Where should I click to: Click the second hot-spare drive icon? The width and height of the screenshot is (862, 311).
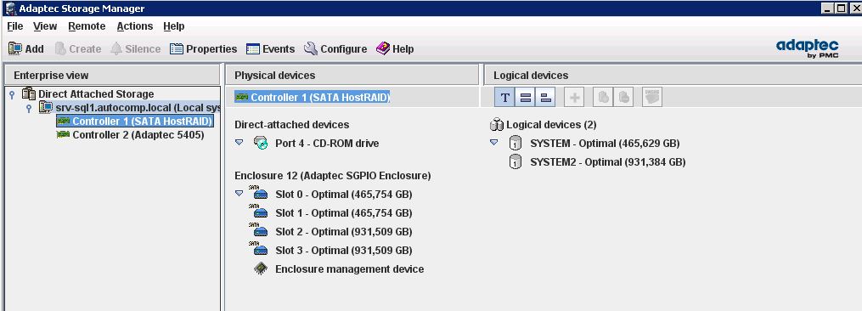623,98
